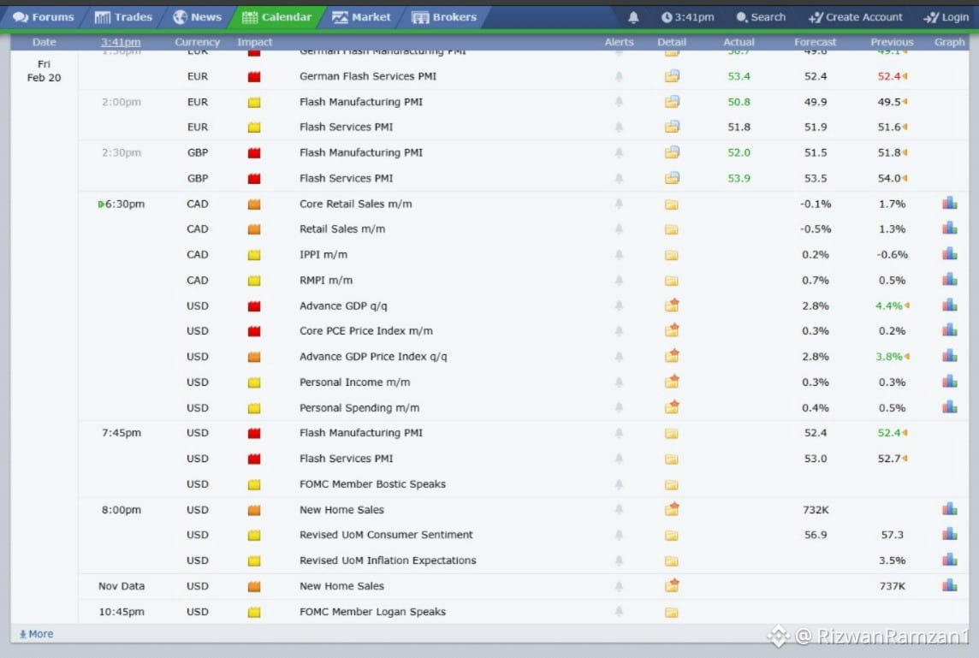979x658 pixels.
Task: Open graph for Revised UoM Consumer Sentiment
Action: (x=950, y=534)
